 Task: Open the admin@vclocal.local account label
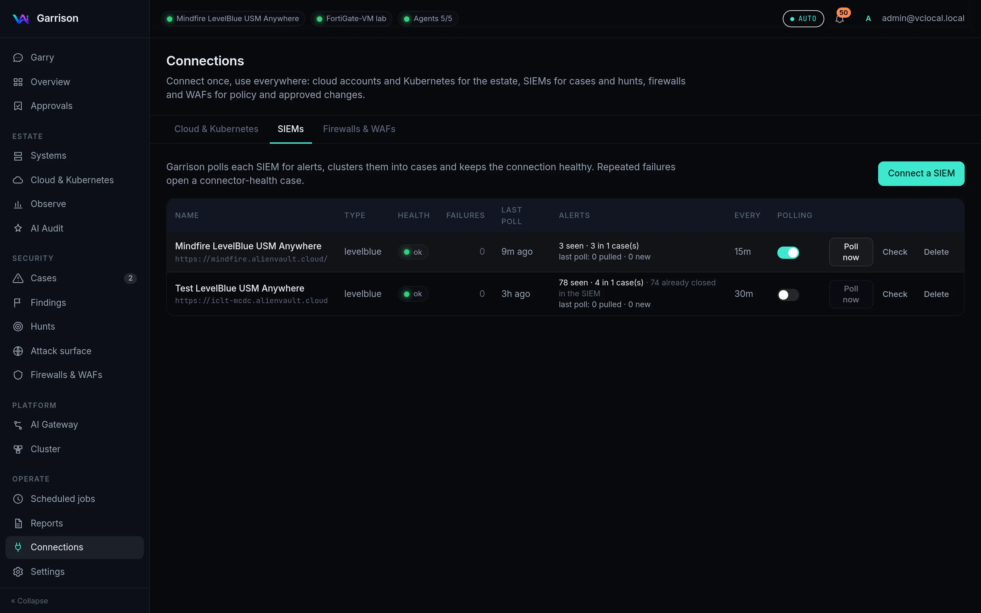tap(923, 18)
